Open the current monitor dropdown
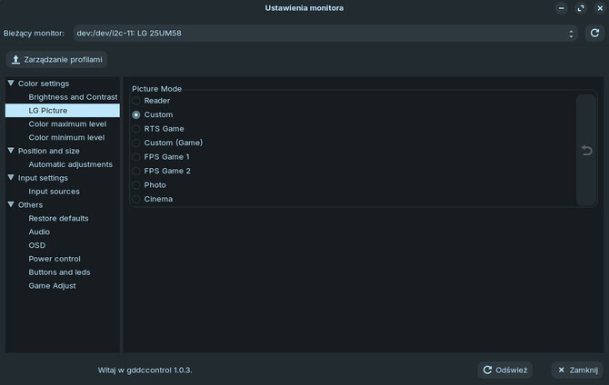The width and height of the screenshot is (609, 385). (x=324, y=34)
